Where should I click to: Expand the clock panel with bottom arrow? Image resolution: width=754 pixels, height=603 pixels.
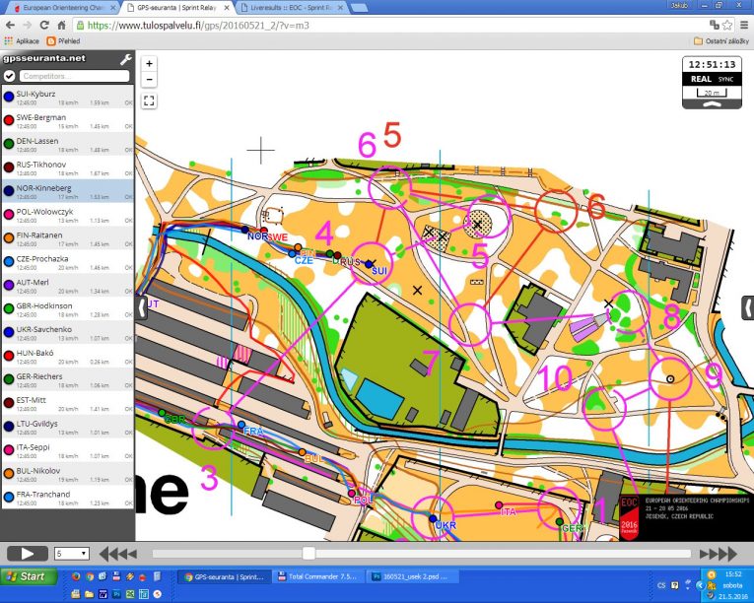712,104
